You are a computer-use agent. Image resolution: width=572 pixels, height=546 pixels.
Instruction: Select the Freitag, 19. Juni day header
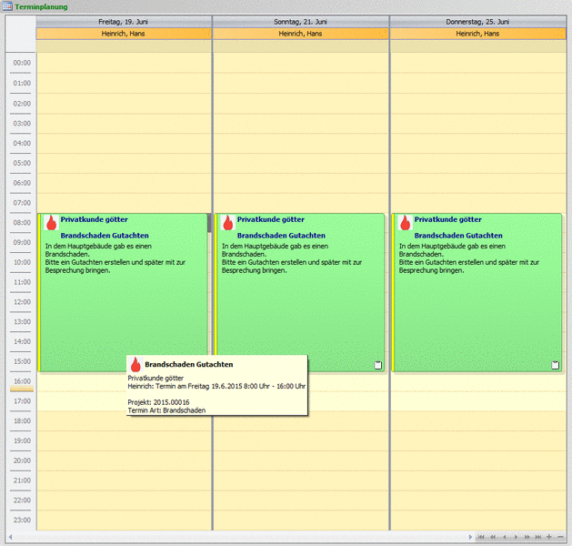point(124,22)
